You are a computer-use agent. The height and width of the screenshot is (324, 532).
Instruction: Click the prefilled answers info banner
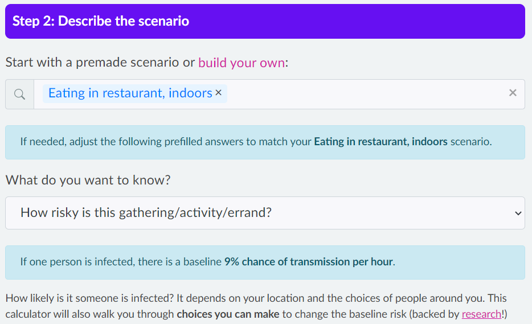pos(265,142)
